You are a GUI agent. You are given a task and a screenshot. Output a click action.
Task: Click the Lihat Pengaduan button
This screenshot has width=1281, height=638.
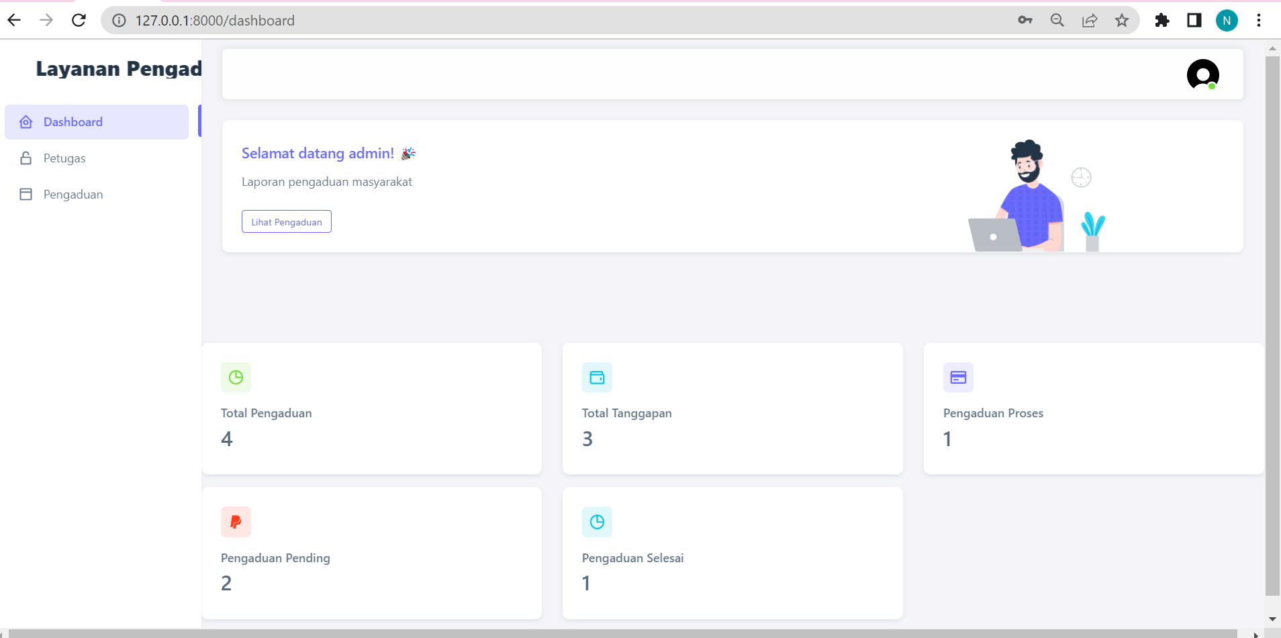click(287, 221)
